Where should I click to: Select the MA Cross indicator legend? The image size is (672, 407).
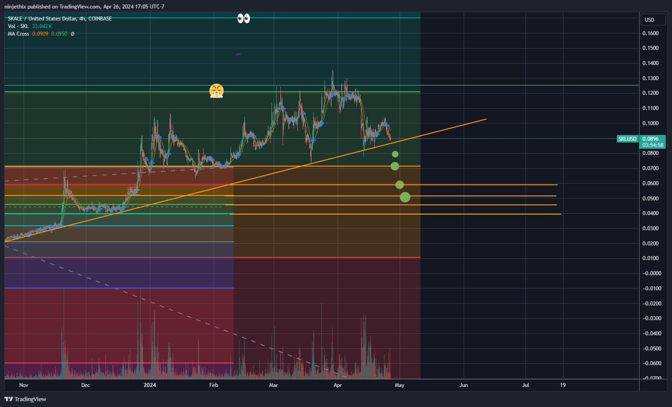pyautogui.click(x=18, y=34)
